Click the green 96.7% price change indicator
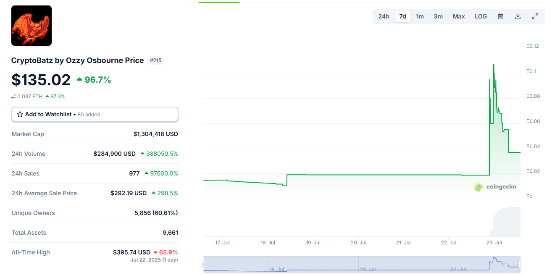 tap(94, 80)
